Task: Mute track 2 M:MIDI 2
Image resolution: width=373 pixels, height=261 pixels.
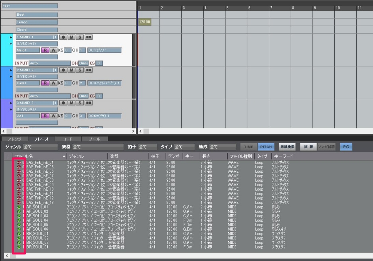Action: point(71,70)
